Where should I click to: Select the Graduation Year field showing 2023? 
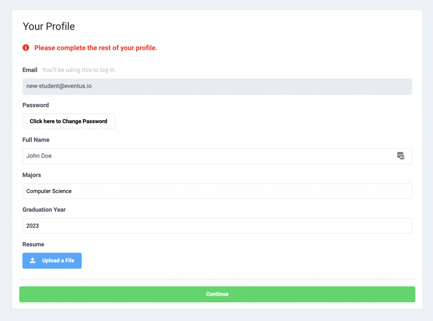click(217, 226)
